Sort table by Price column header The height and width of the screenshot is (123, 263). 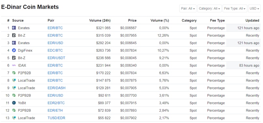132,20
